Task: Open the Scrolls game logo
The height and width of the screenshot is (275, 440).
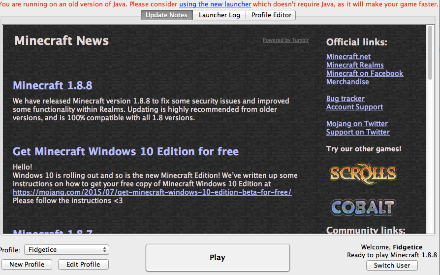Action: point(363,173)
